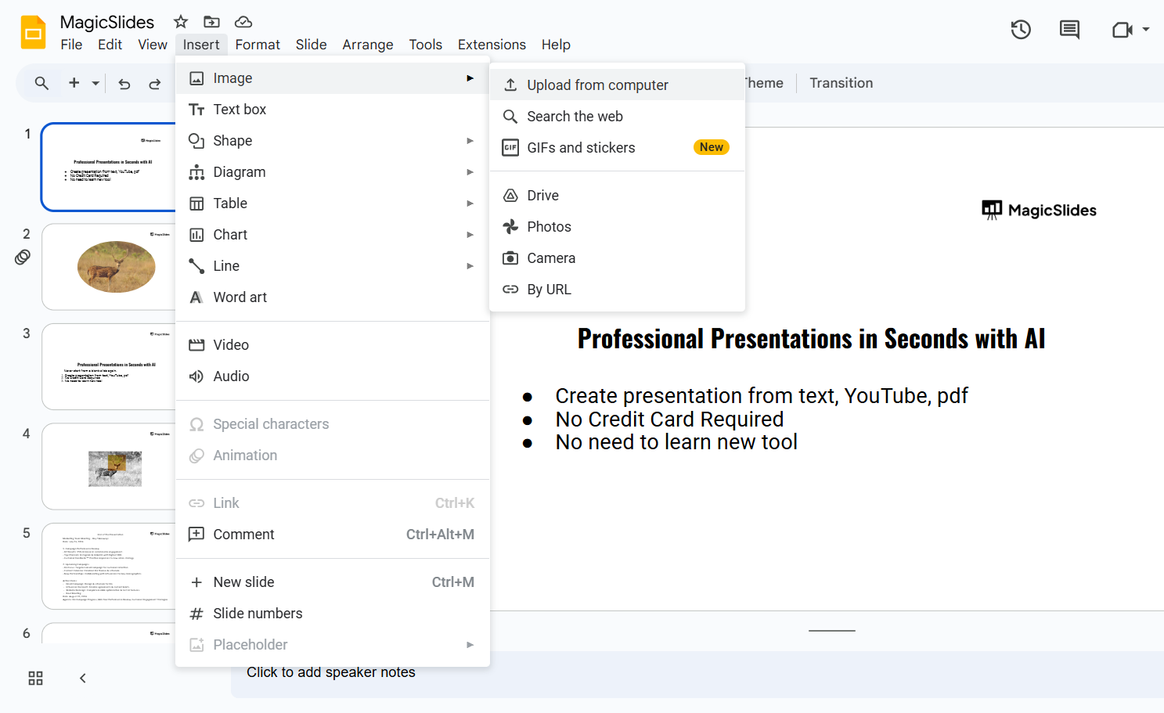Click the search menus magnifier icon
The width and height of the screenshot is (1164, 713).
pyautogui.click(x=42, y=83)
